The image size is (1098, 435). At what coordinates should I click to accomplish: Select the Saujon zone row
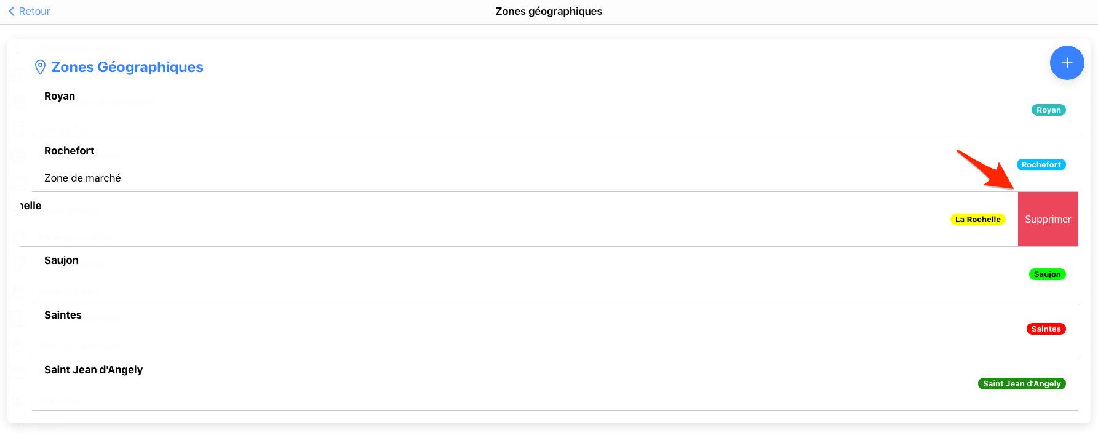coord(62,260)
